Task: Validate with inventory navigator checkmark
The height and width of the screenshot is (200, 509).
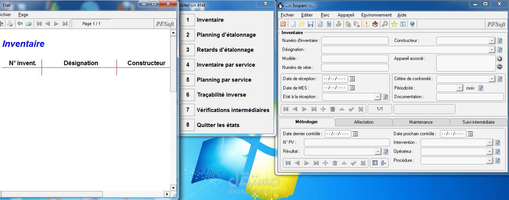Action: pos(351,109)
